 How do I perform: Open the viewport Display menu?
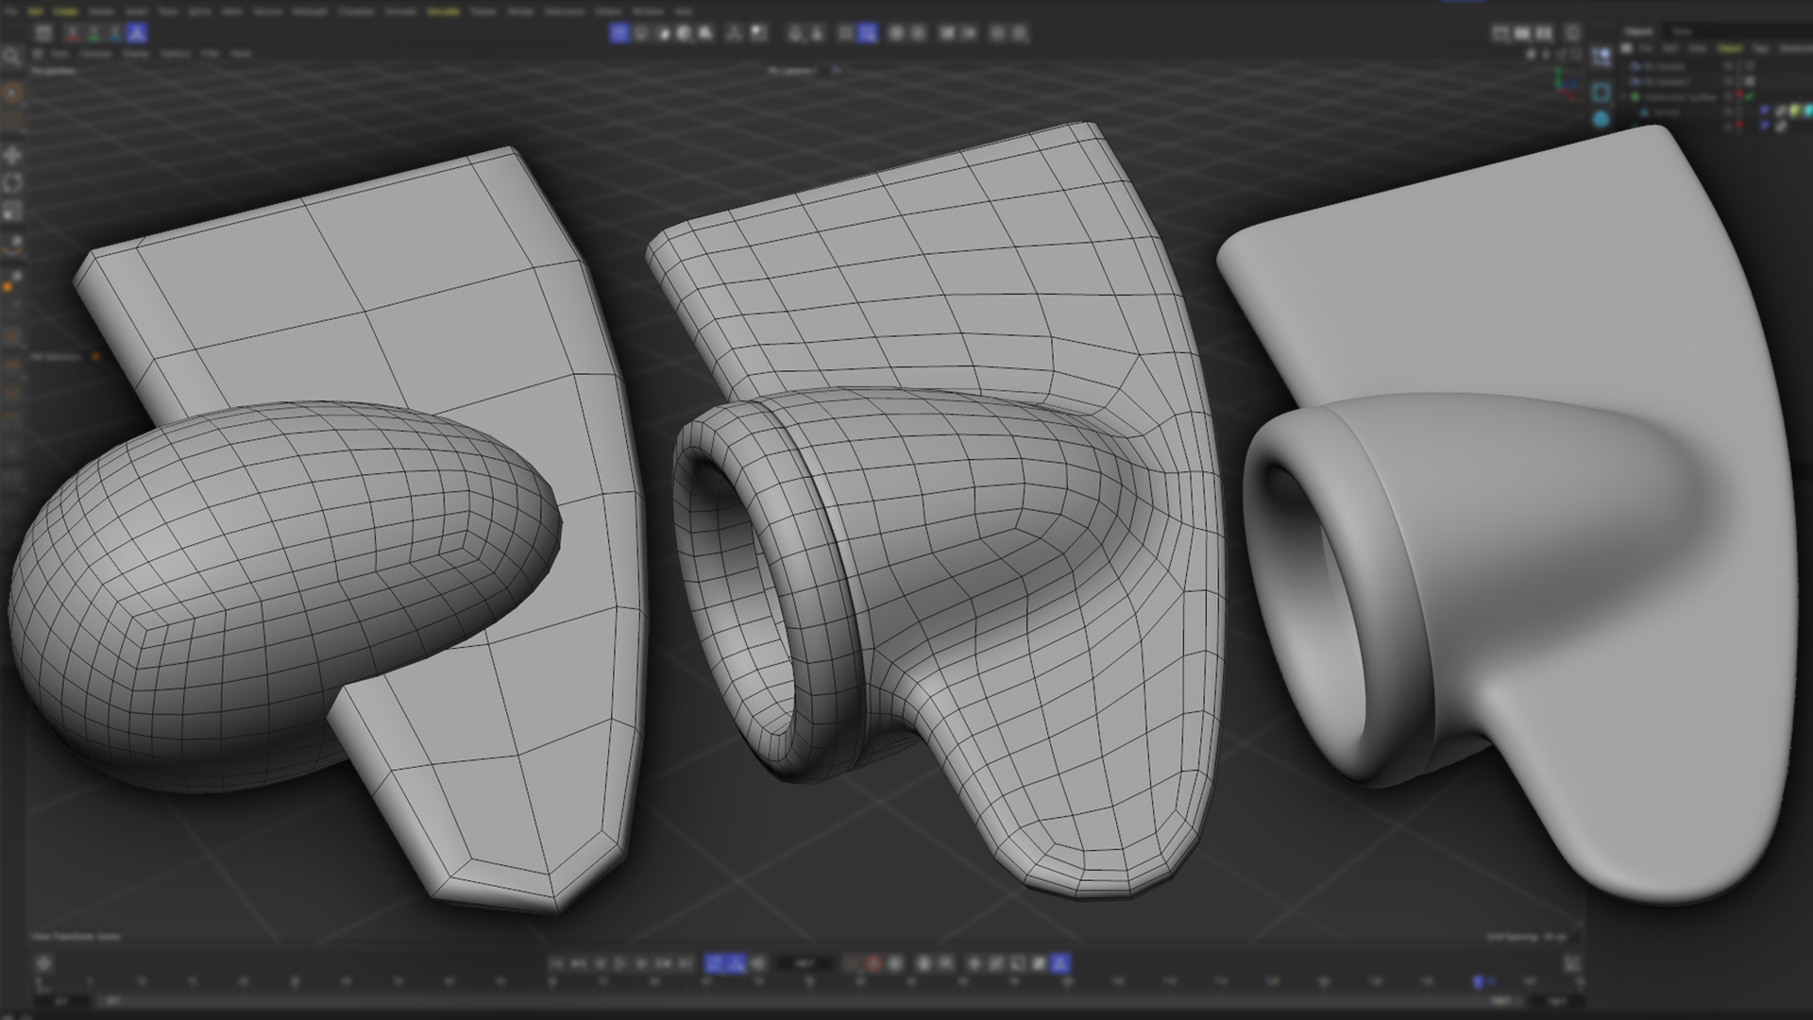point(136,55)
